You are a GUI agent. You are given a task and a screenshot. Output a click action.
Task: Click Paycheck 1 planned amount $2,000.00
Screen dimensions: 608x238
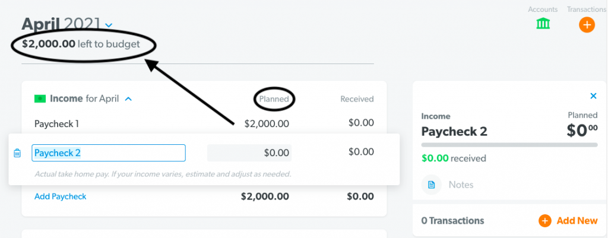[267, 123]
